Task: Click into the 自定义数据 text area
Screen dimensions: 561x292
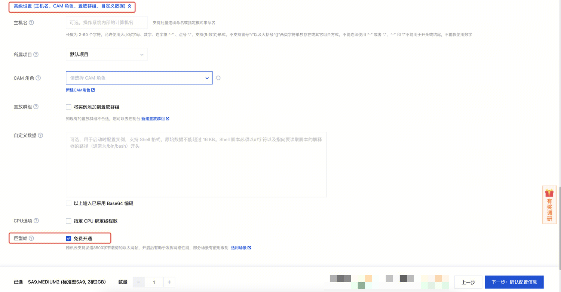Action: click(196, 165)
